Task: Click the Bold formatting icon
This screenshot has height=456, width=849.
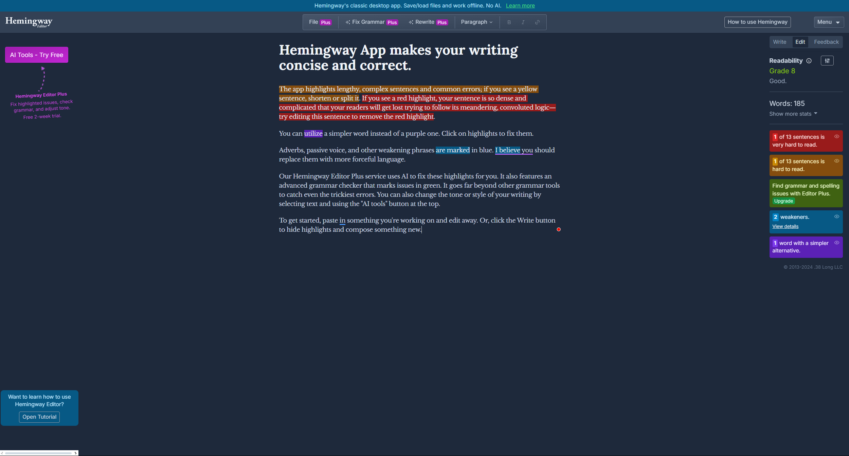Action: point(508,22)
